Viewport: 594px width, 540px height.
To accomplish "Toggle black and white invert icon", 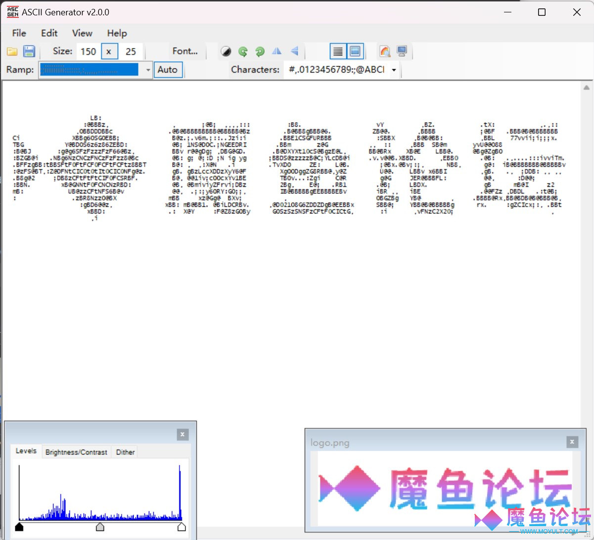I will (x=226, y=51).
